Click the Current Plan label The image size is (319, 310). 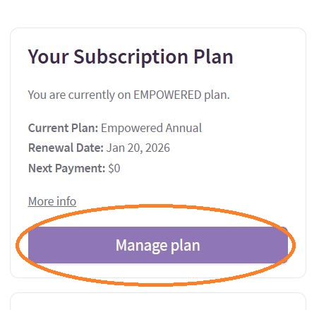[x=63, y=128]
